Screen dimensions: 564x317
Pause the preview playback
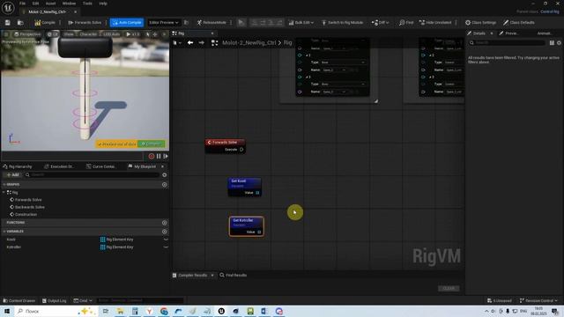coord(159,156)
